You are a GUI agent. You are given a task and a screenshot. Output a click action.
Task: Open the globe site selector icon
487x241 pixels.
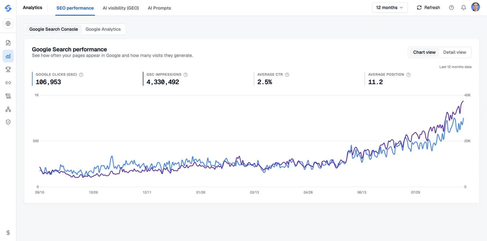tap(8, 23)
